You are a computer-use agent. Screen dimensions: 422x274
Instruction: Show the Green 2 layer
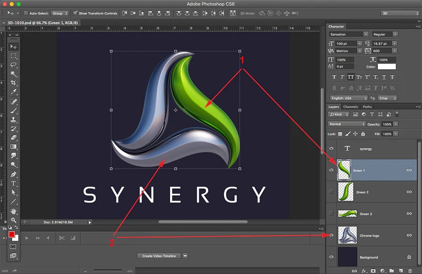(332, 192)
